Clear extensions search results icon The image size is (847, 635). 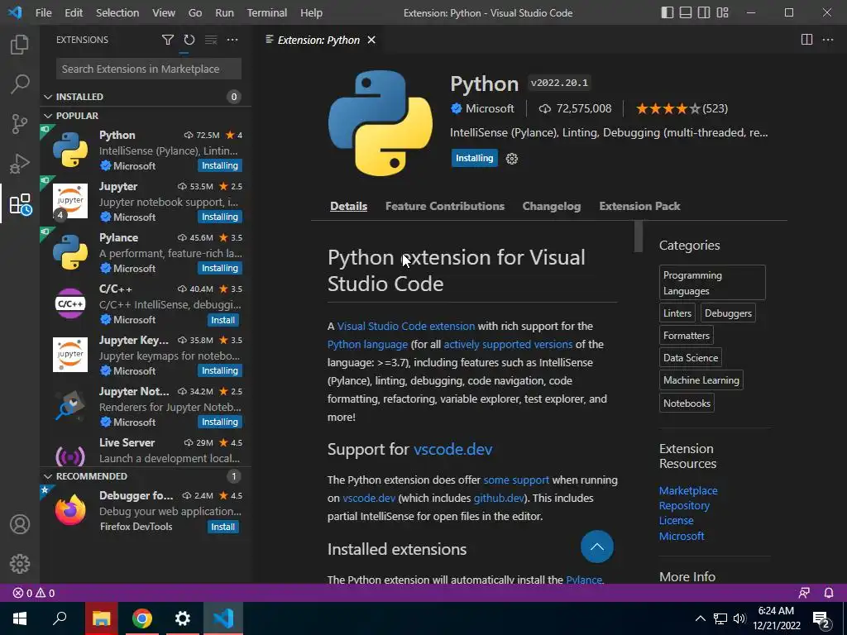point(211,40)
